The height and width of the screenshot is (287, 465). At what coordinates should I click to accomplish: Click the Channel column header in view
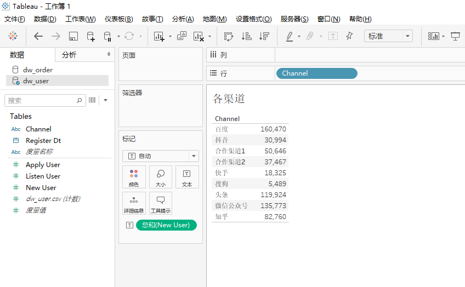227,119
